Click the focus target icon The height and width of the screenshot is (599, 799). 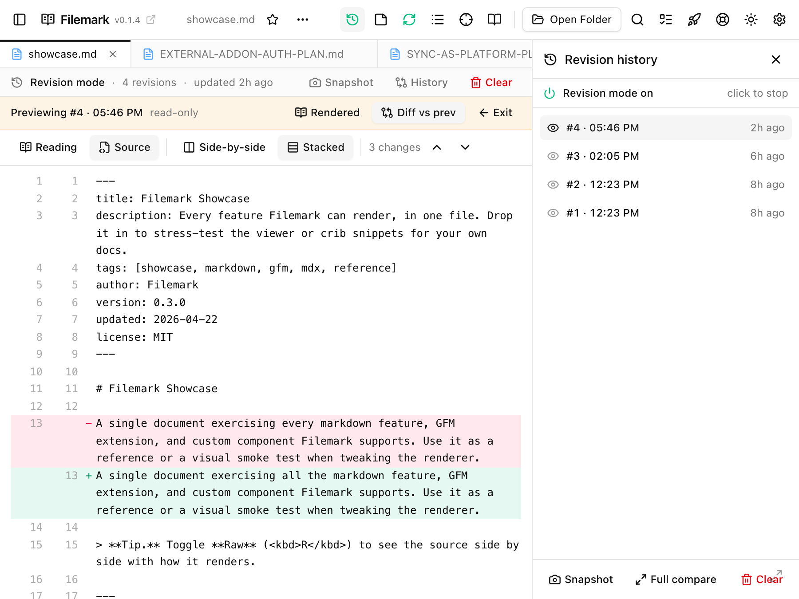click(x=466, y=20)
